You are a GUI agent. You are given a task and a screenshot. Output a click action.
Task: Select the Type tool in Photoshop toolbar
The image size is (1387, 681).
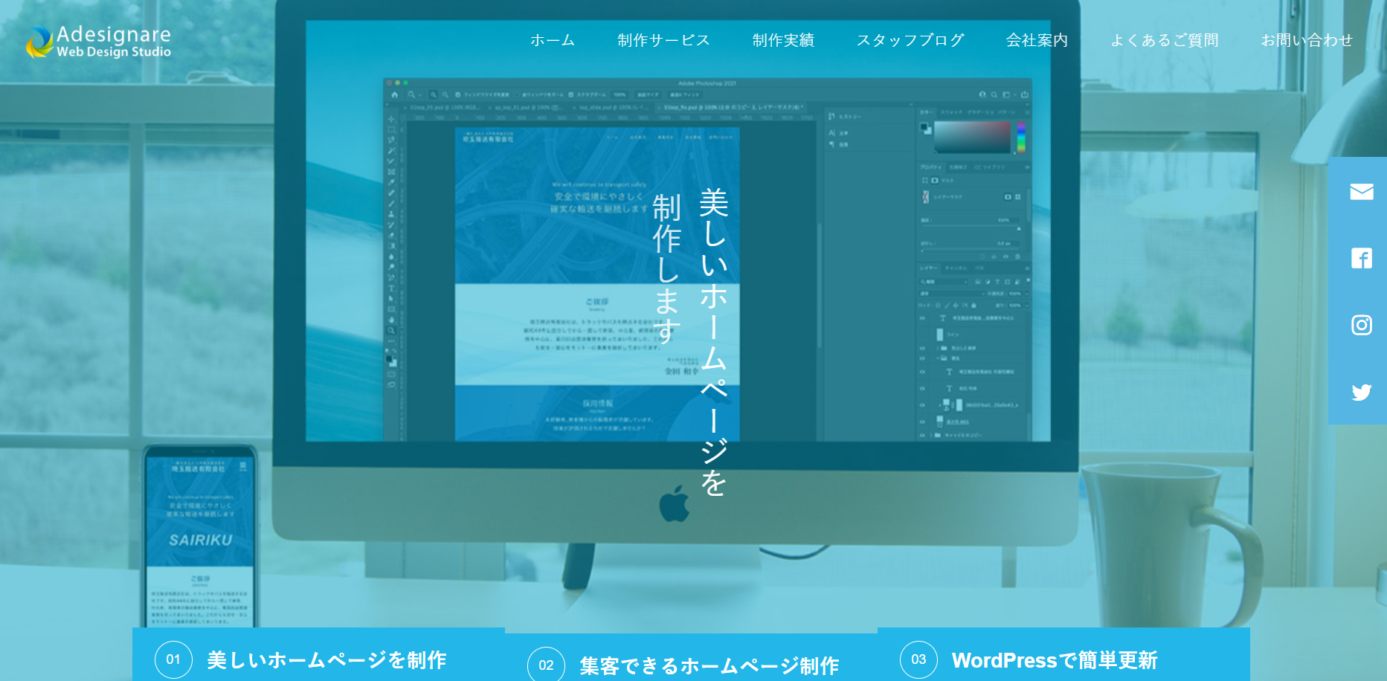[391, 288]
